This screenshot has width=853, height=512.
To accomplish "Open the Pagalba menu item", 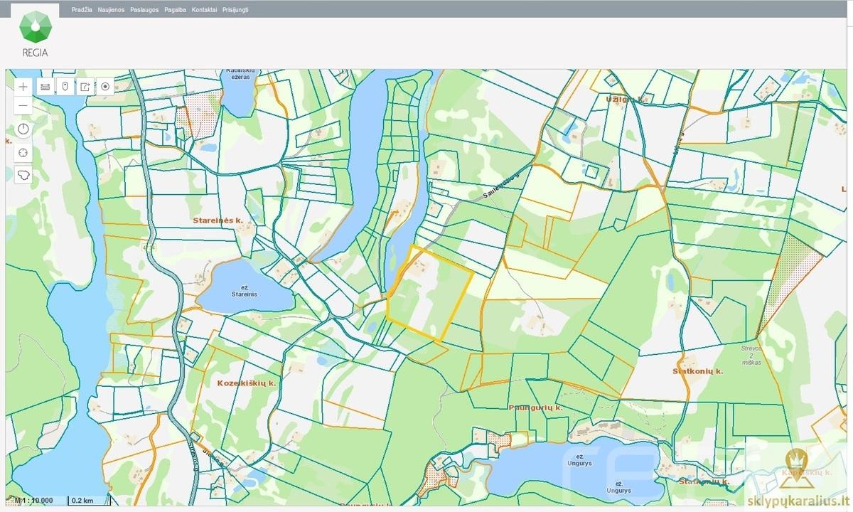I will [x=175, y=11].
